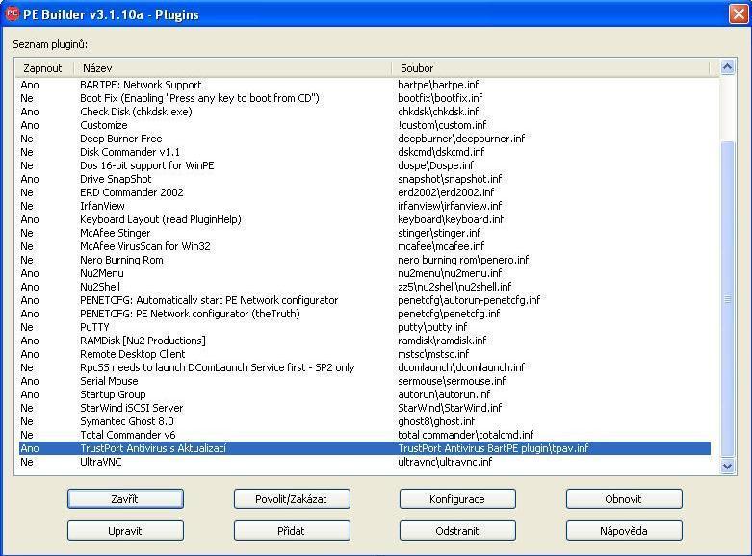The image size is (752, 556).
Task: Select PENETCFG: PE Network configurator (theTruth)
Action: click(365, 314)
